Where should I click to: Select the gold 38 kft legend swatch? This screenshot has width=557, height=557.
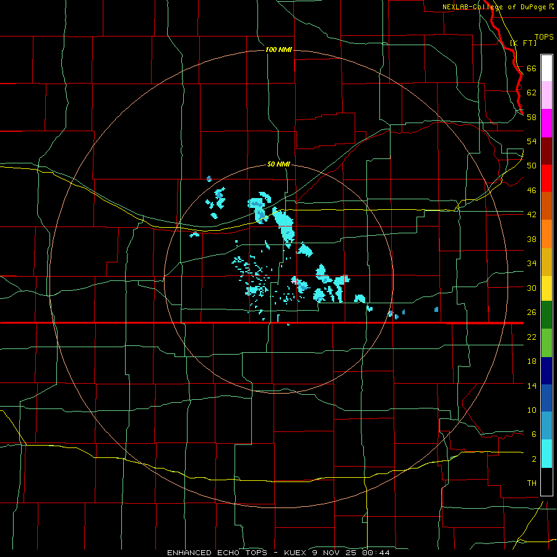(x=546, y=262)
